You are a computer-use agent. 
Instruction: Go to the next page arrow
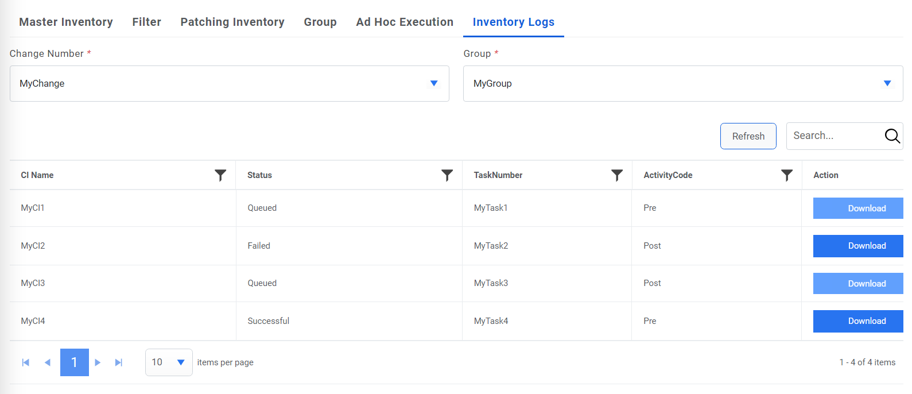(98, 362)
